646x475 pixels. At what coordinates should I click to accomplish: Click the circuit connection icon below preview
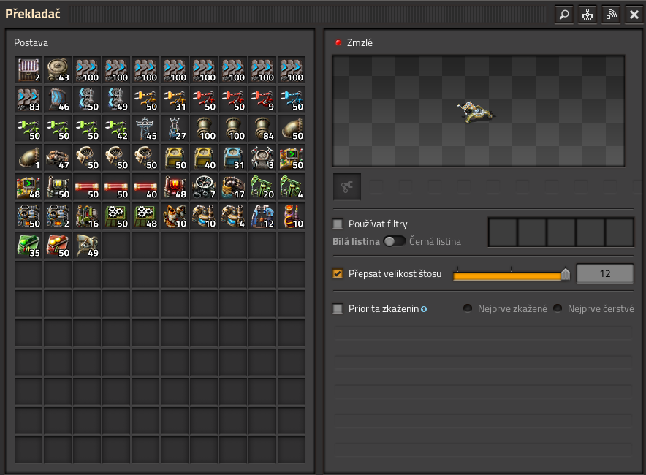coord(347,187)
